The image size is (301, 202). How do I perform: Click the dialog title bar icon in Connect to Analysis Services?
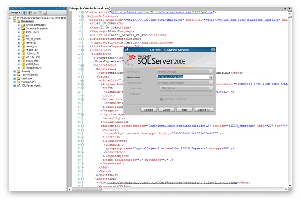point(126,49)
